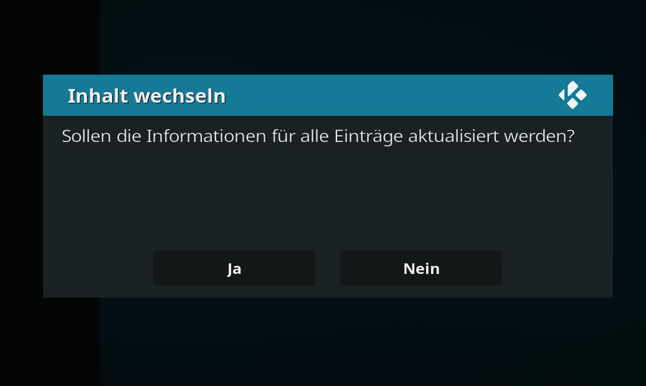Click the word 'wechseln' in the title
Viewport: 646px width, 386px height.
(x=179, y=96)
